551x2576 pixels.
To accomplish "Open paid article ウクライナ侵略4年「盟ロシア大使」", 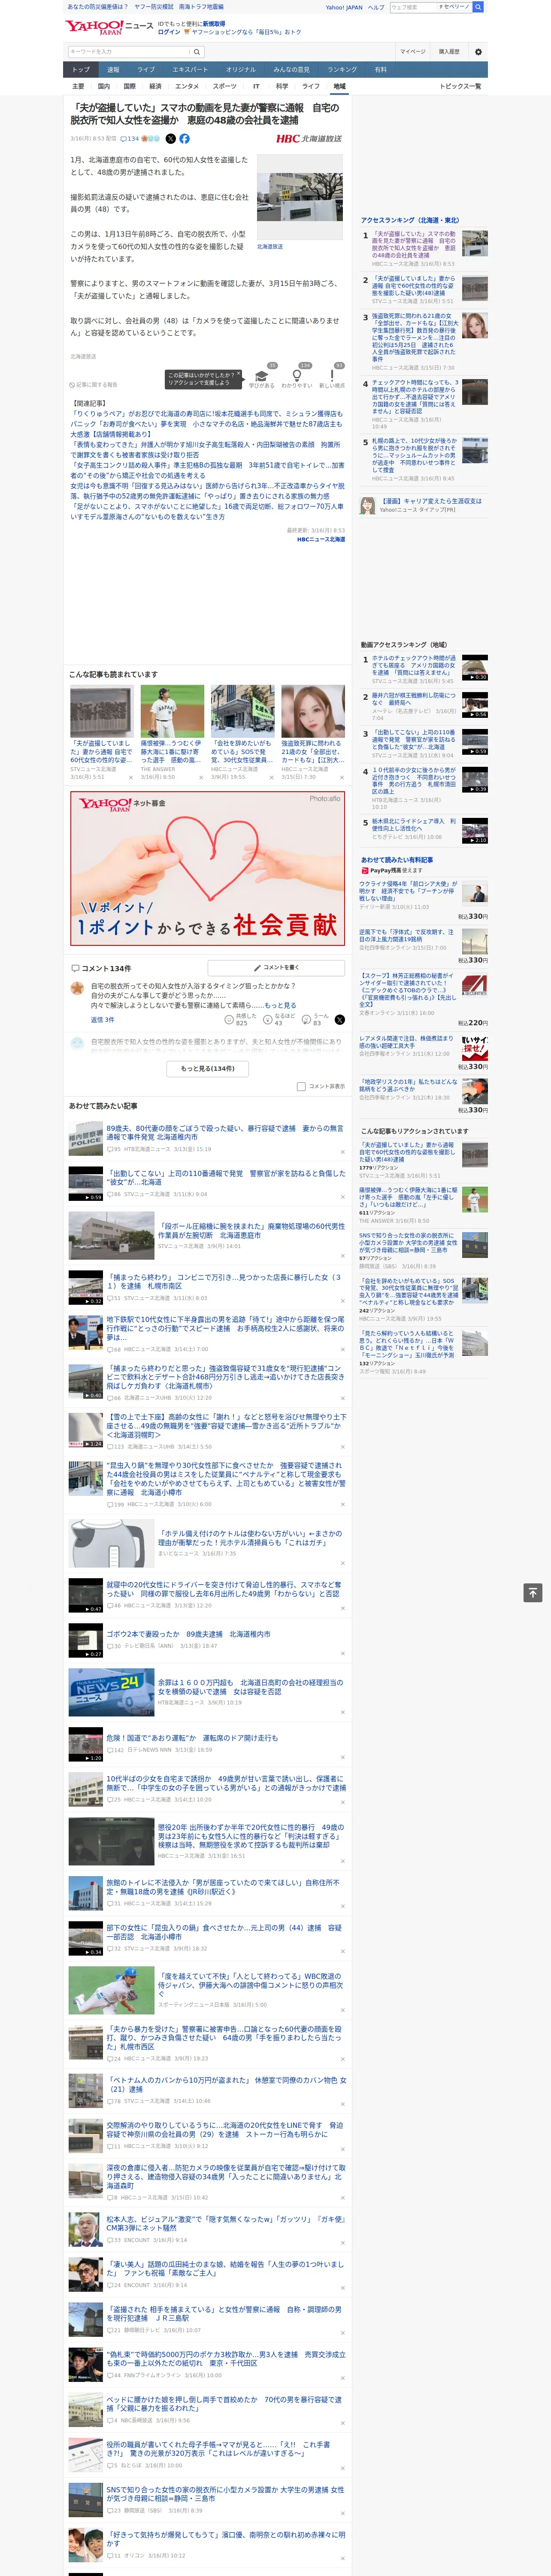I will pyautogui.click(x=409, y=891).
